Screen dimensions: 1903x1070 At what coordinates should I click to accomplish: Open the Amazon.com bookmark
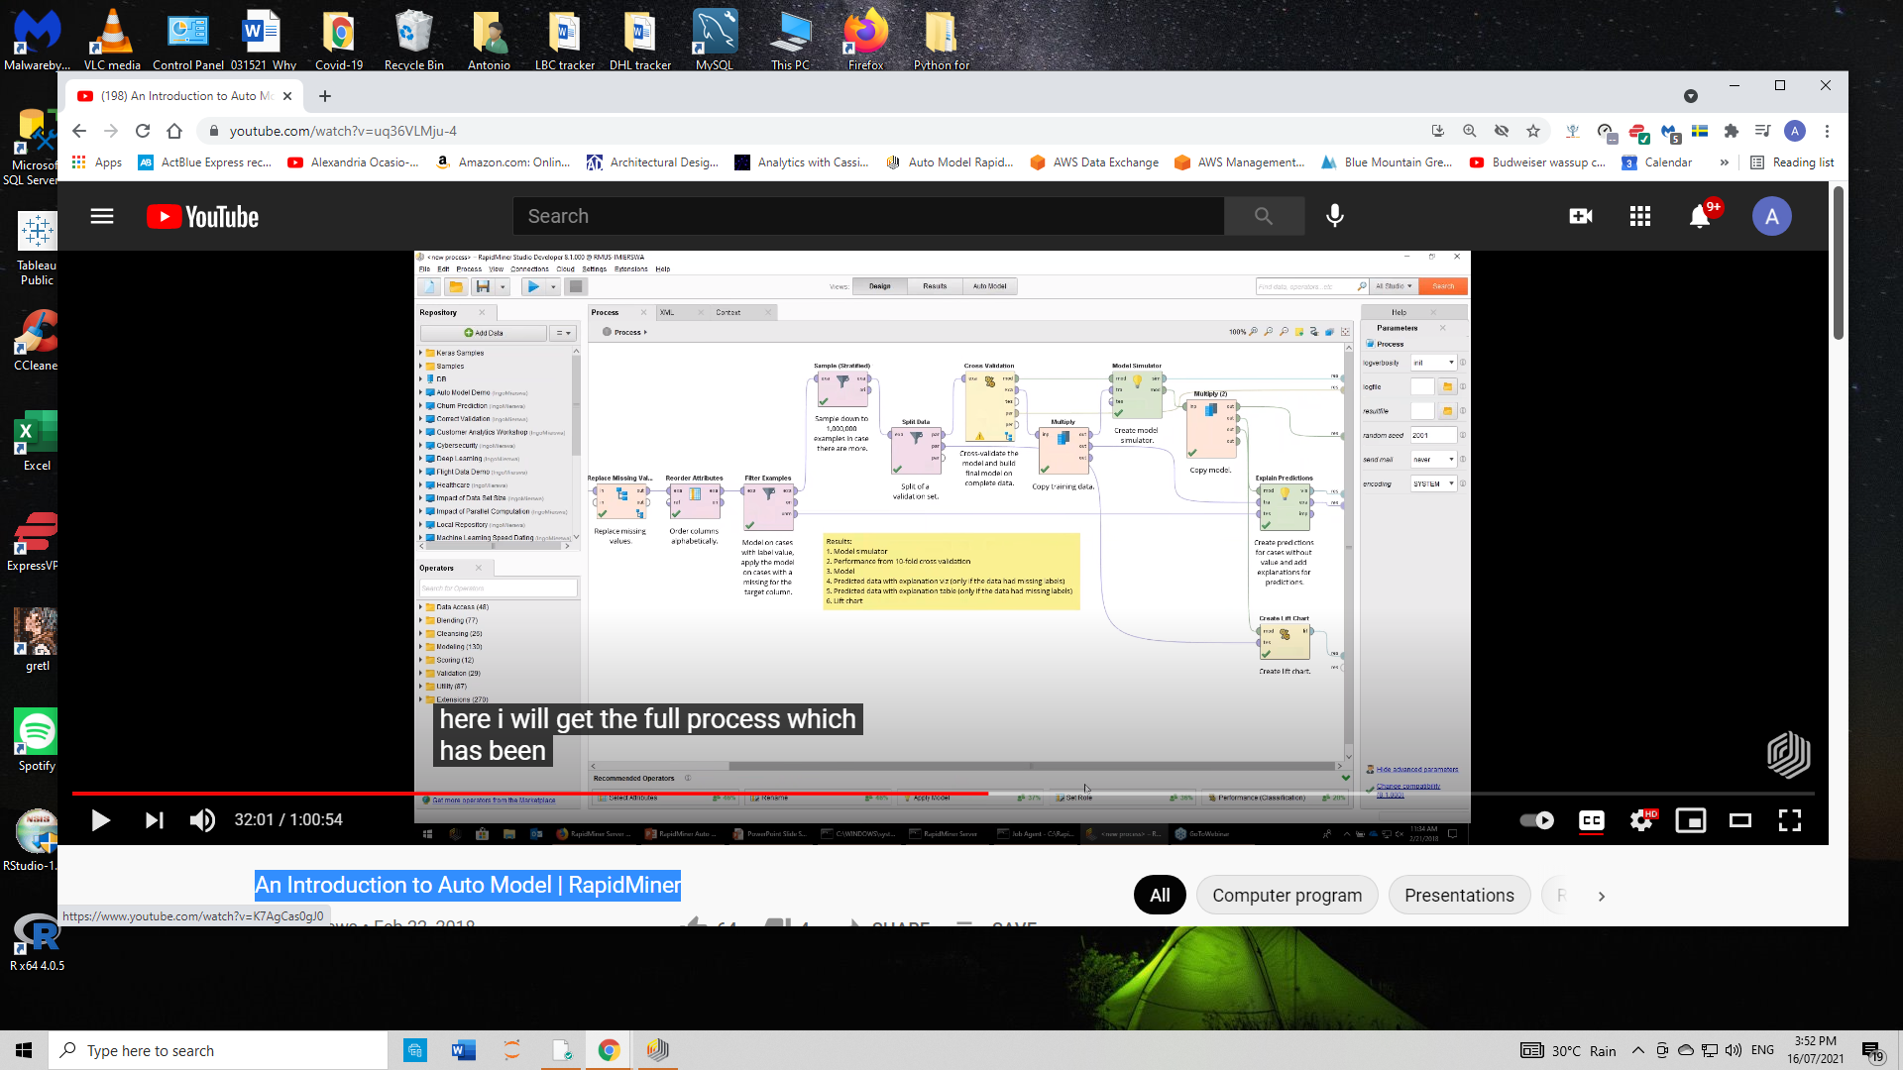coord(503,162)
